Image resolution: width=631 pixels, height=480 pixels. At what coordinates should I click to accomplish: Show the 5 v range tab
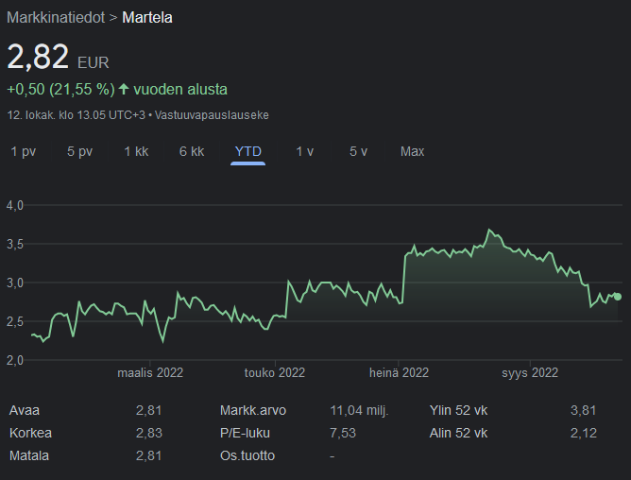coord(358,151)
